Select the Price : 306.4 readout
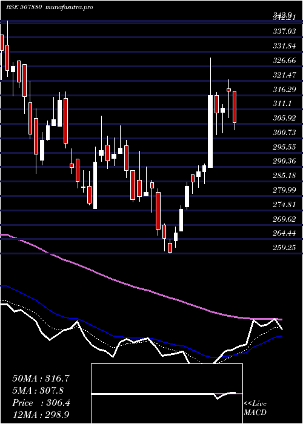 [x=41, y=403]
